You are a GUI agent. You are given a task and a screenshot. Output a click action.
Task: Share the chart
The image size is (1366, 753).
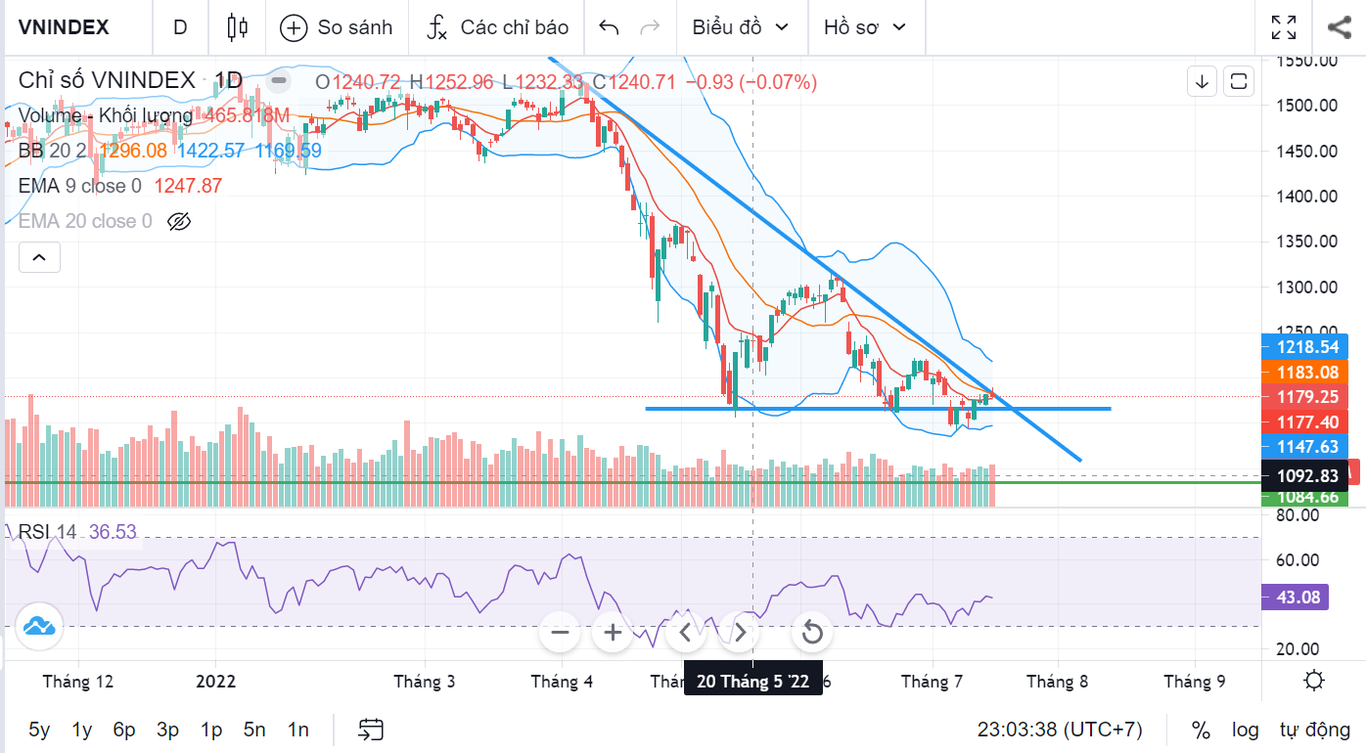click(1340, 27)
